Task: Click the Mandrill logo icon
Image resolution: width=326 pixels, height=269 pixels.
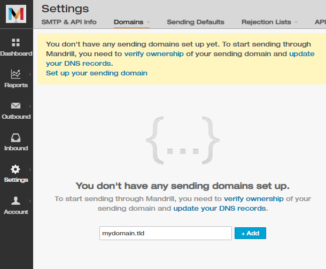Action: coord(16,14)
